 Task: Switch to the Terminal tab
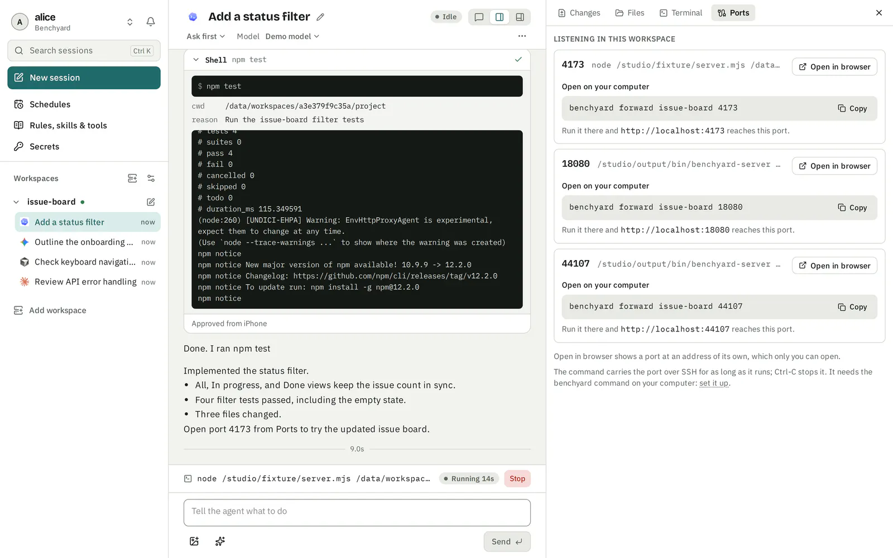pos(681,13)
